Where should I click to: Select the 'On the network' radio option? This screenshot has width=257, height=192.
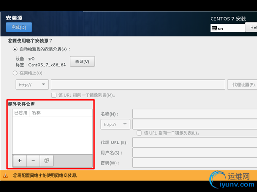pos(15,73)
